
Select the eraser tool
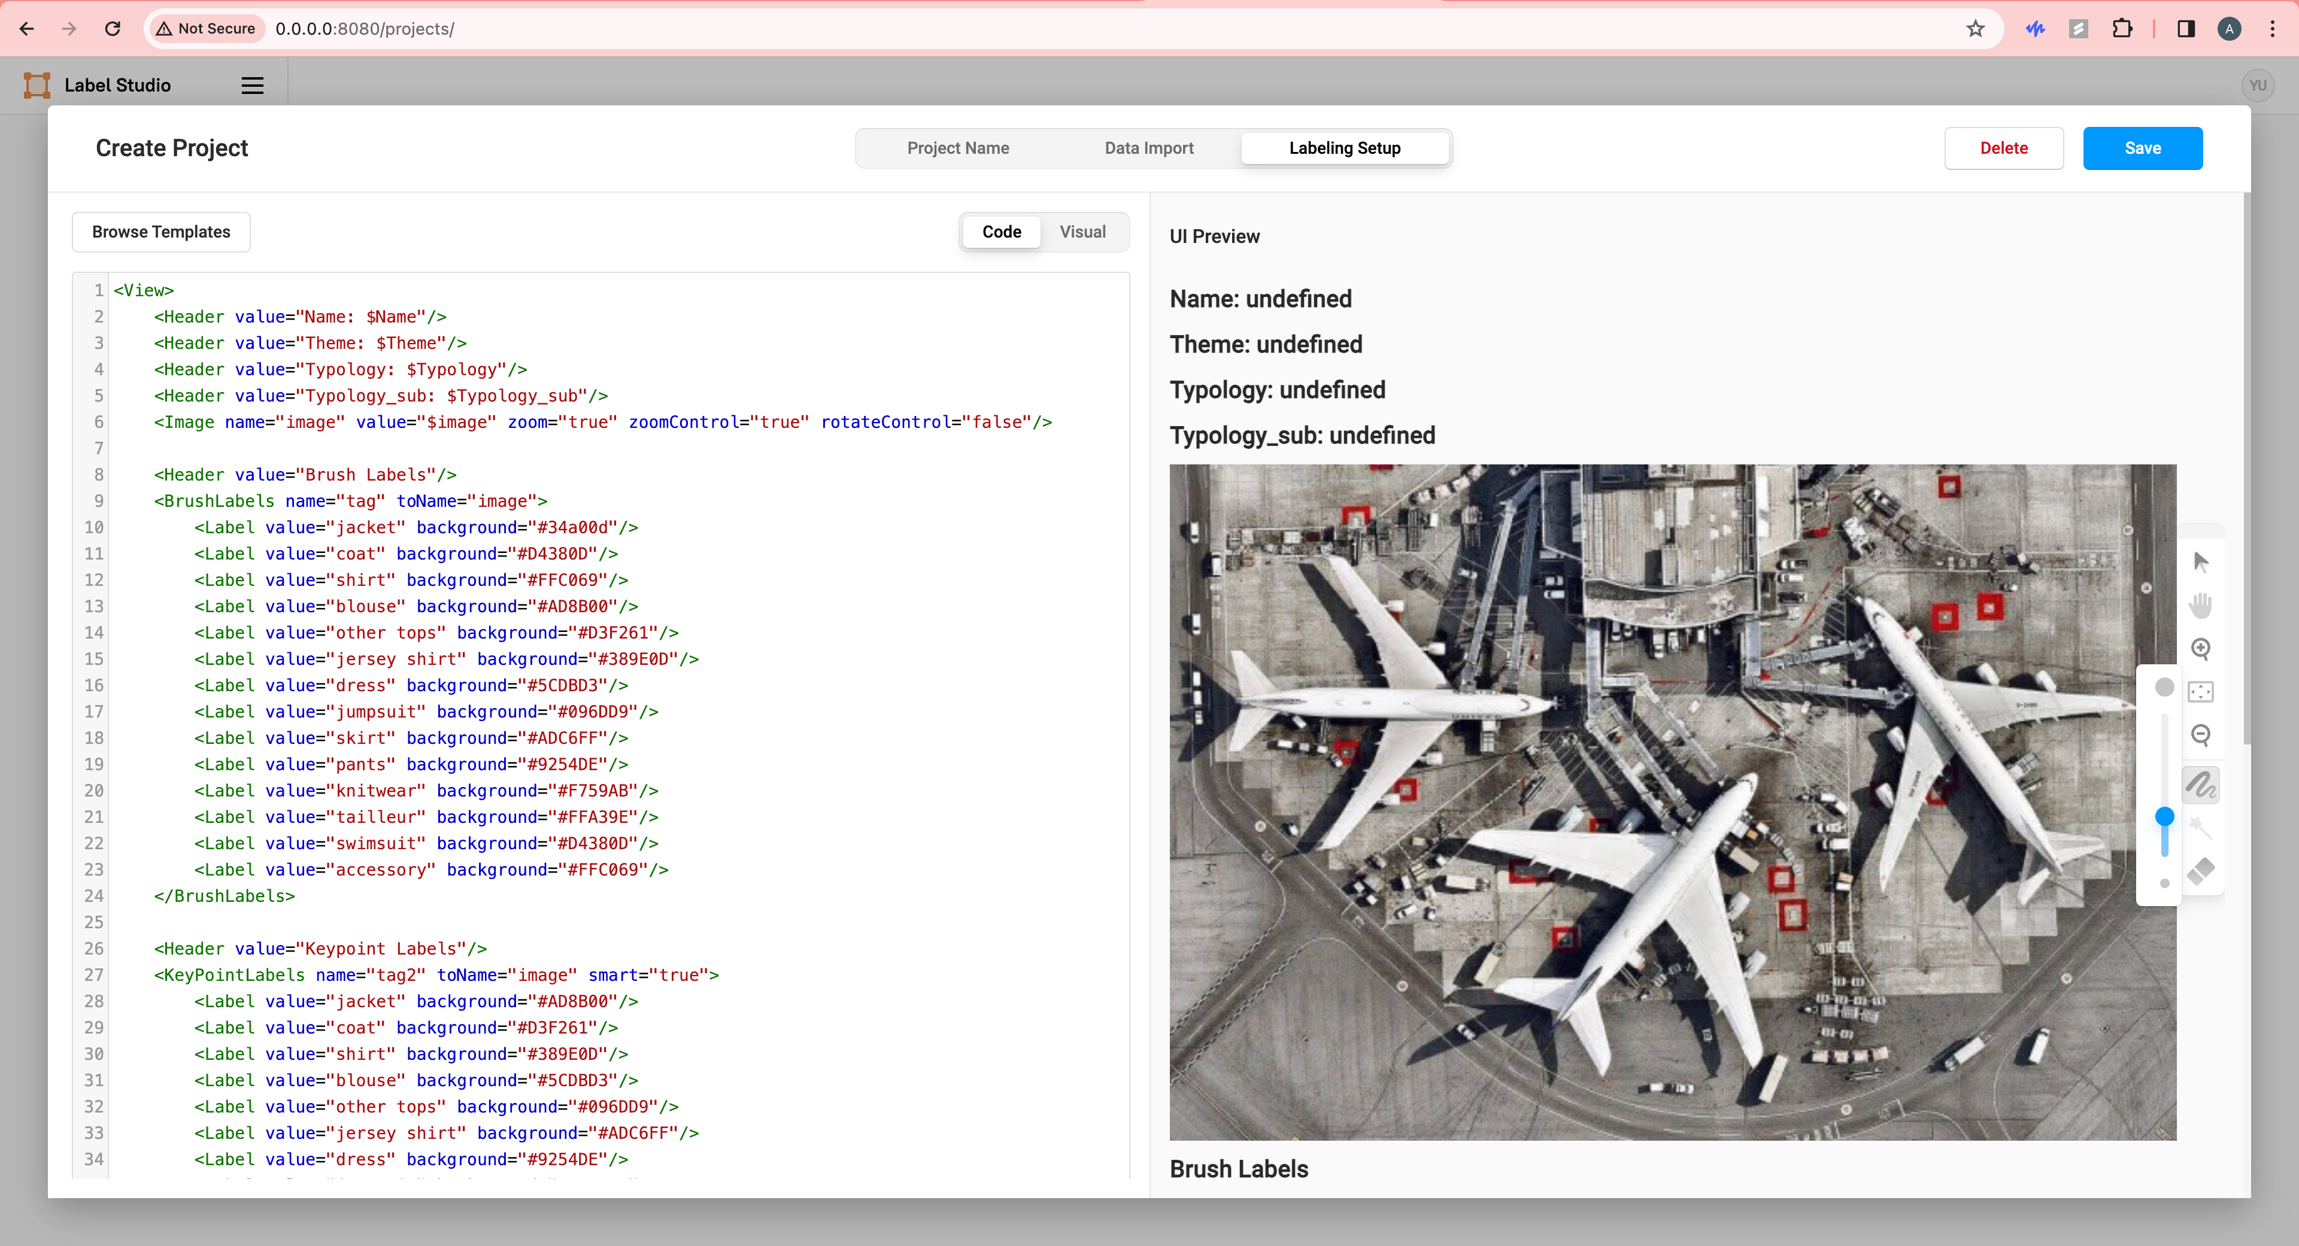tap(2200, 871)
